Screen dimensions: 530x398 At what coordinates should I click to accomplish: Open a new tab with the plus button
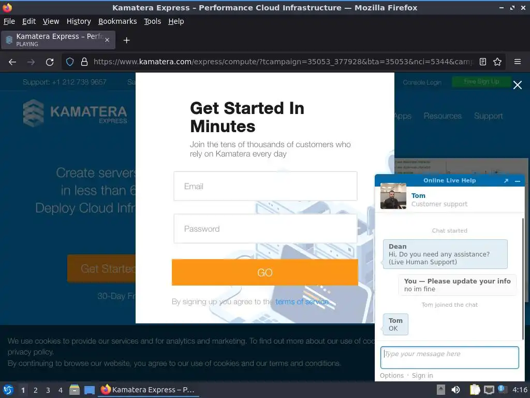126,40
